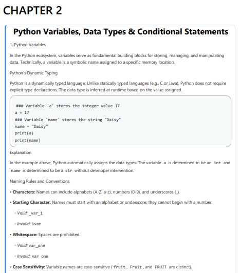Click the 'Python's Dynamic Typing' subheading
Image resolution: width=240 pixels, height=273 pixels.
coord(34,73)
